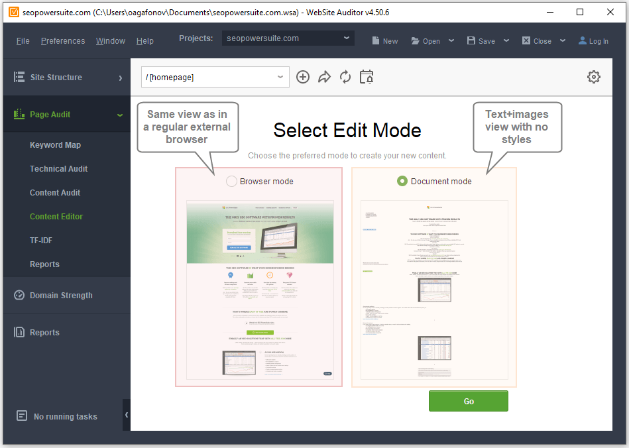Image resolution: width=629 pixels, height=448 pixels.
Task: Click the Site Structure icon
Action: point(19,77)
